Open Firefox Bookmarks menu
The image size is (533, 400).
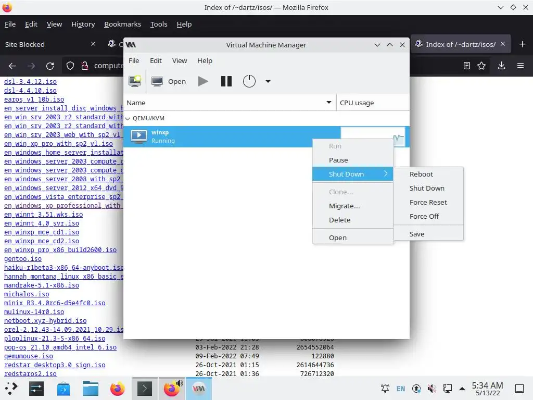(122, 24)
